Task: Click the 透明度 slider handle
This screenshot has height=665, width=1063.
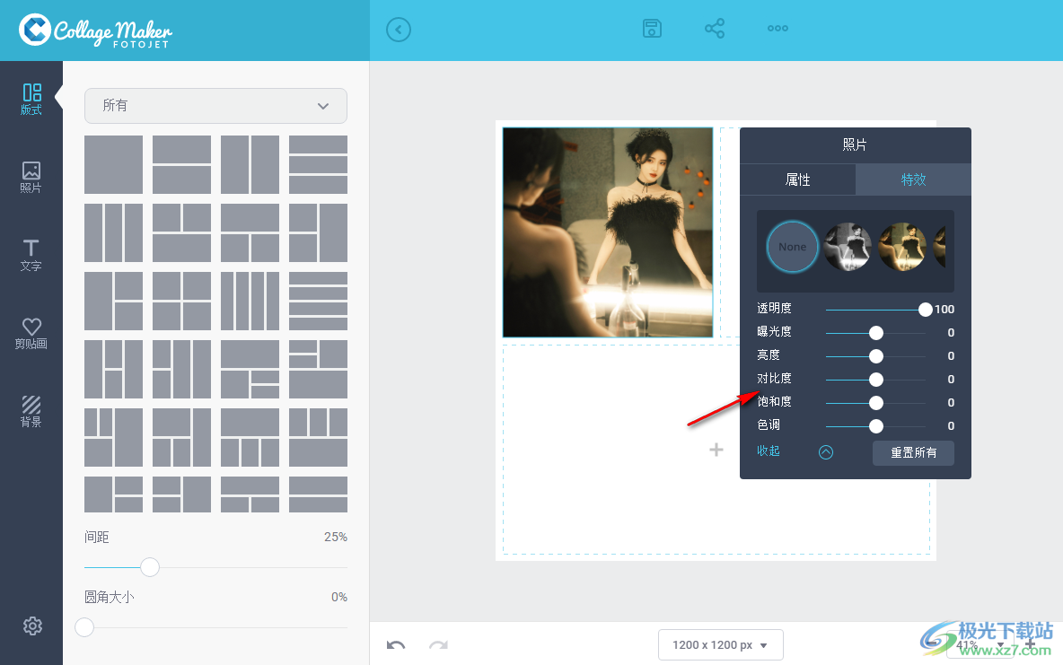Action: tap(926, 310)
